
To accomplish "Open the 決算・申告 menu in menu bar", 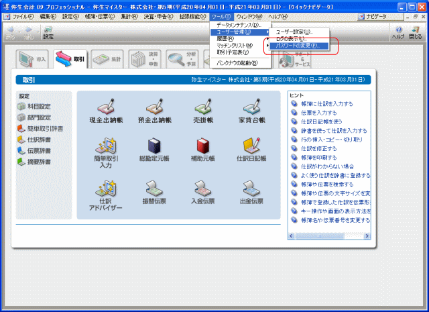I will click(159, 17).
